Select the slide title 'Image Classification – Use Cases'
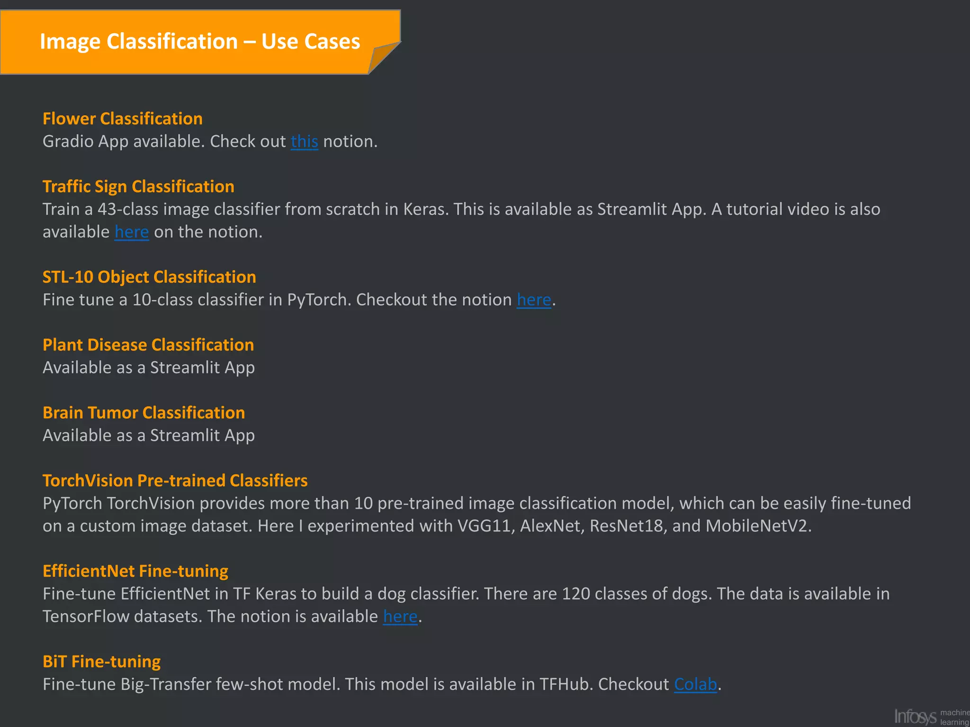 (200, 42)
